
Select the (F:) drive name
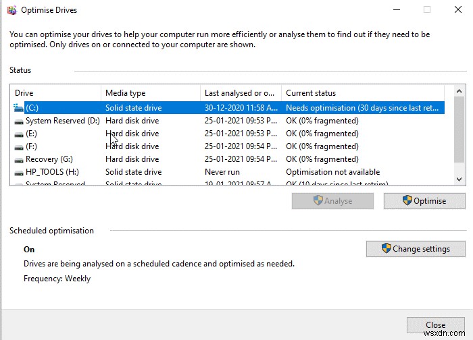point(31,146)
